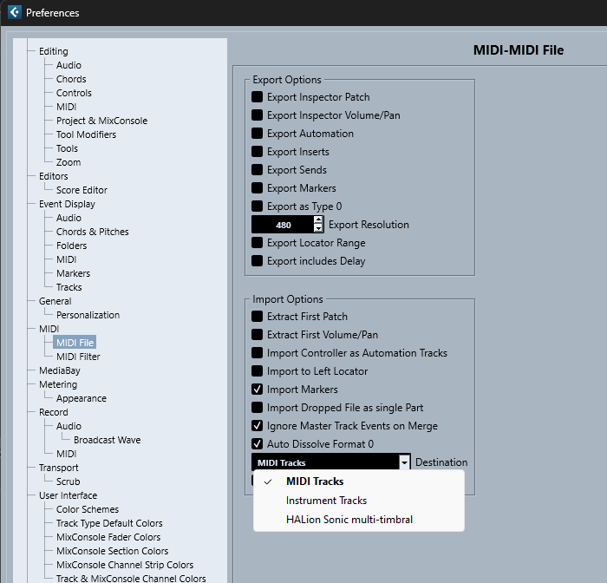Select Instrument Tracks in destination menu

click(358, 501)
